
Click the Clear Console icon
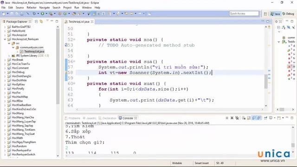coord(244,118)
